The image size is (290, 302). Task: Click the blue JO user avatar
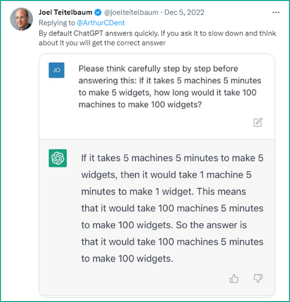click(x=57, y=70)
